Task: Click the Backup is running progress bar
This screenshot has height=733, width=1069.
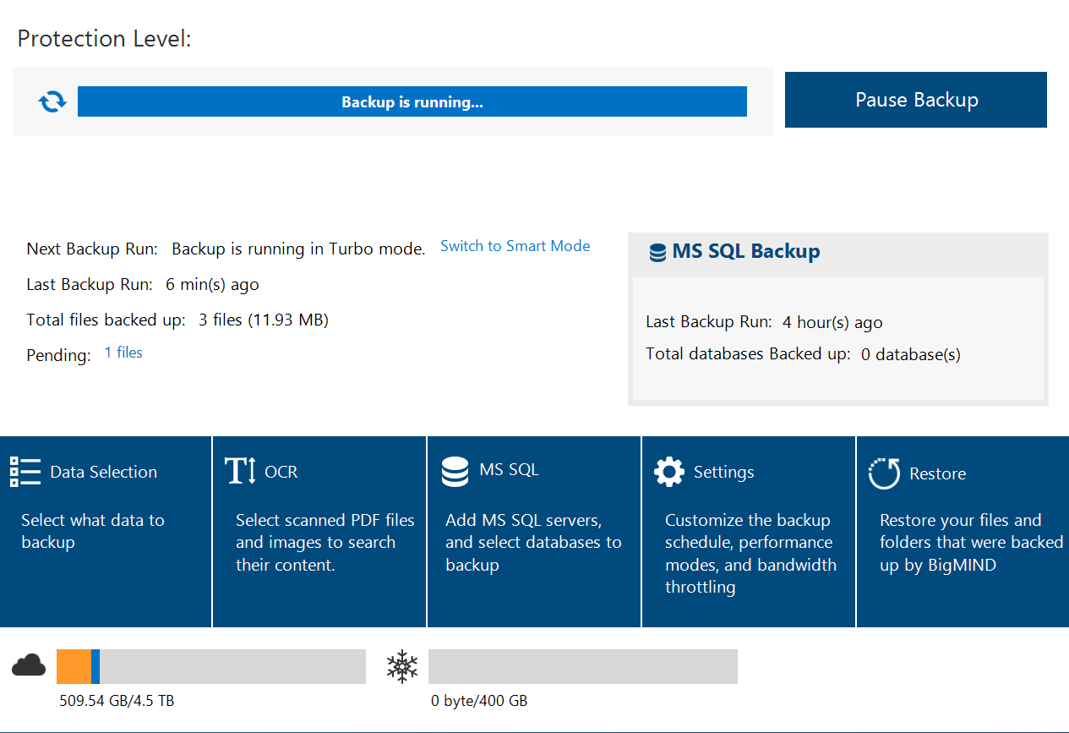Action: coord(412,101)
